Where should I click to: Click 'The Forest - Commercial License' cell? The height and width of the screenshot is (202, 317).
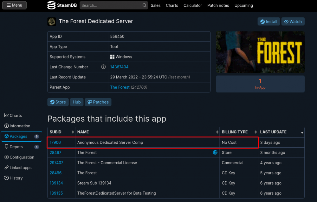147,163
